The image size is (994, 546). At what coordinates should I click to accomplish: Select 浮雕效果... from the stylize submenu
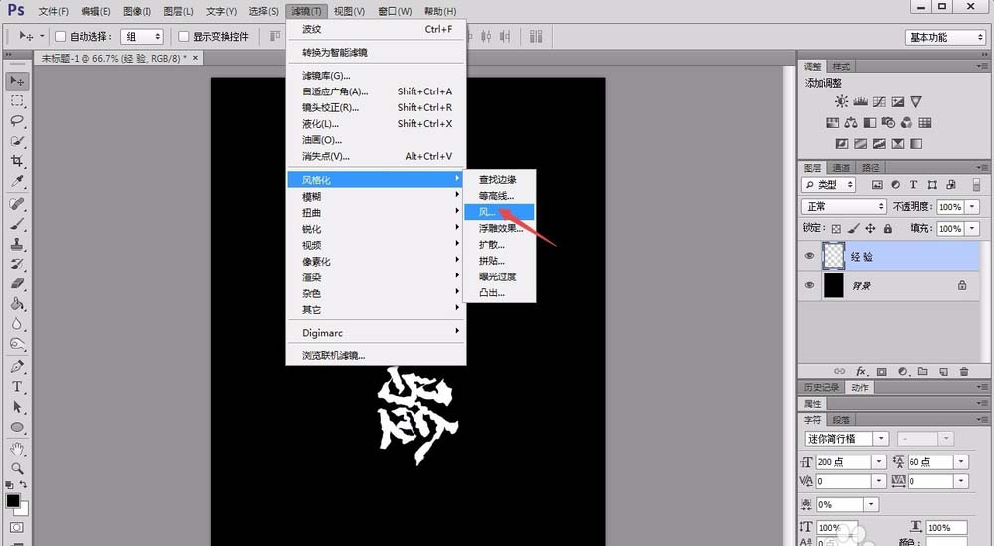[499, 229]
